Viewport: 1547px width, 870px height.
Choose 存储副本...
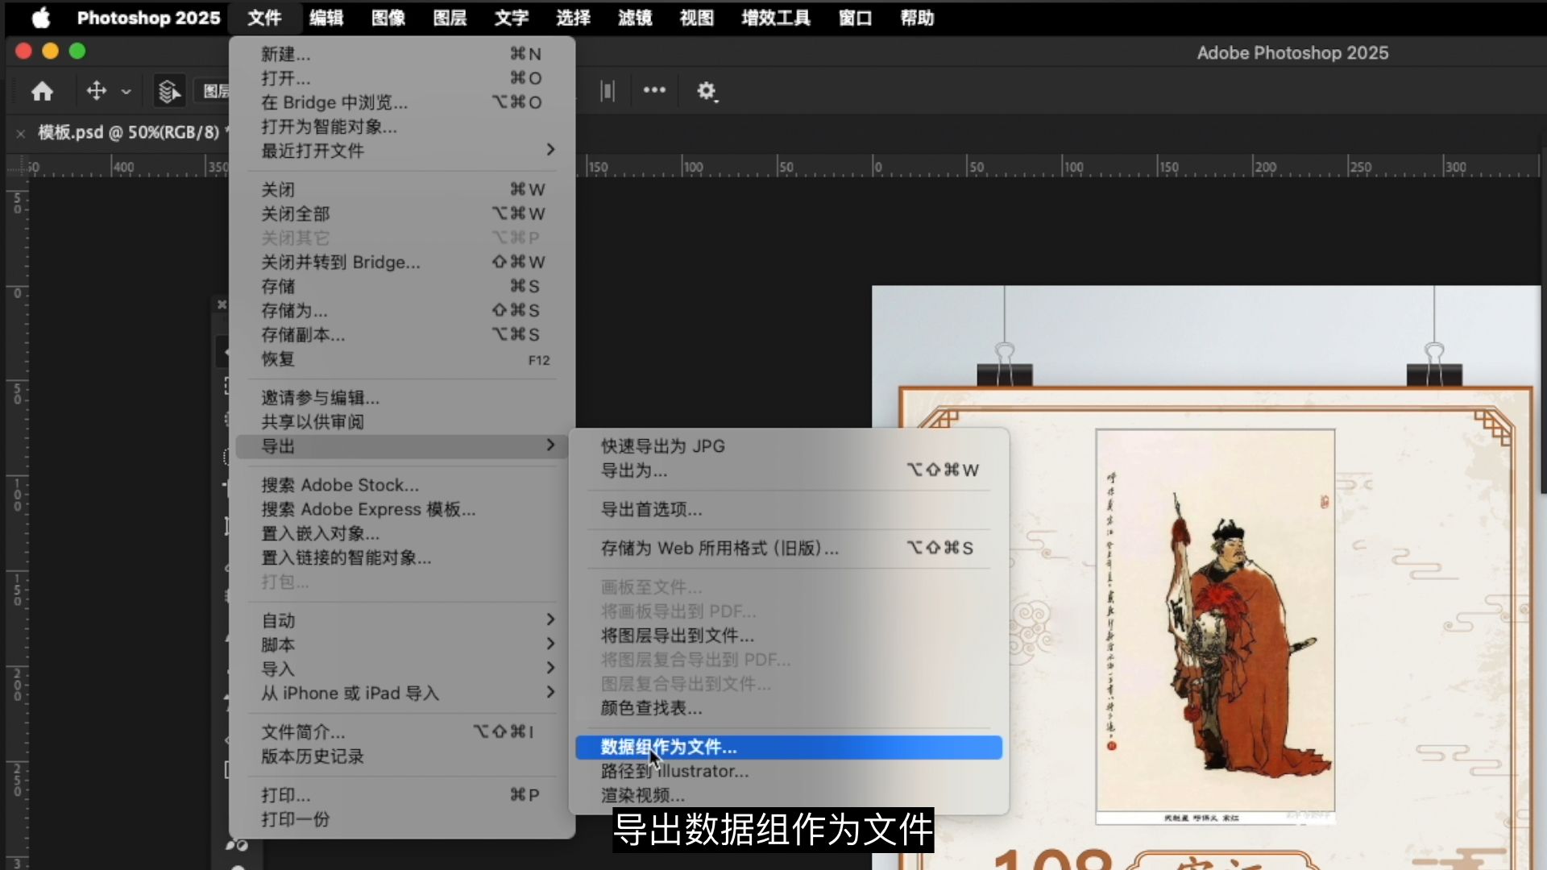tap(402, 334)
